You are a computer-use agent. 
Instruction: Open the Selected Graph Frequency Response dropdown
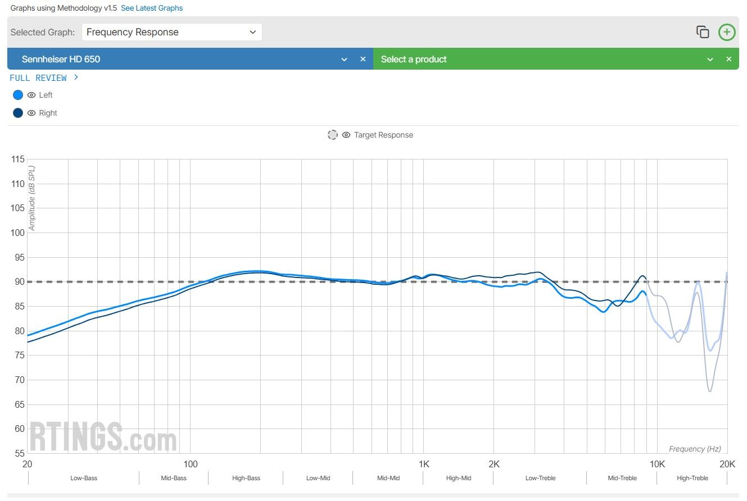(x=171, y=32)
